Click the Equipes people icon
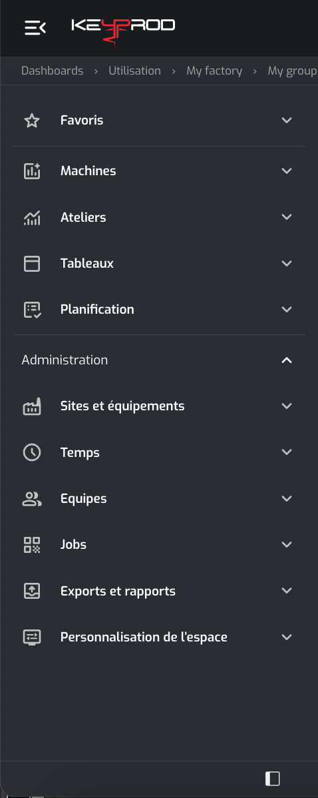Viewport: 318px width, 798px height. coord(32,499)
